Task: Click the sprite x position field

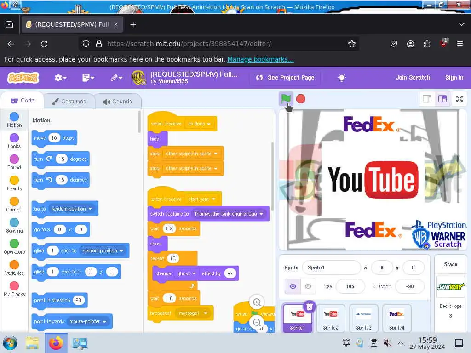Action: 382,268
